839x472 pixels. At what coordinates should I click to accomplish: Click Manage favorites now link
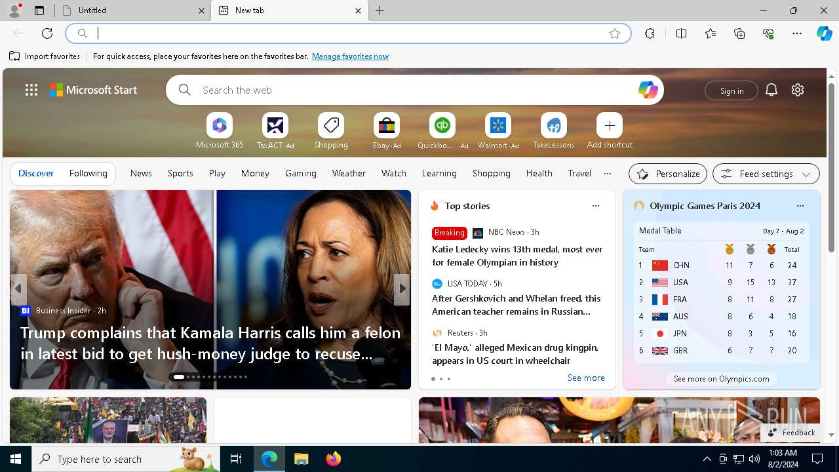[x=350, y=56]
